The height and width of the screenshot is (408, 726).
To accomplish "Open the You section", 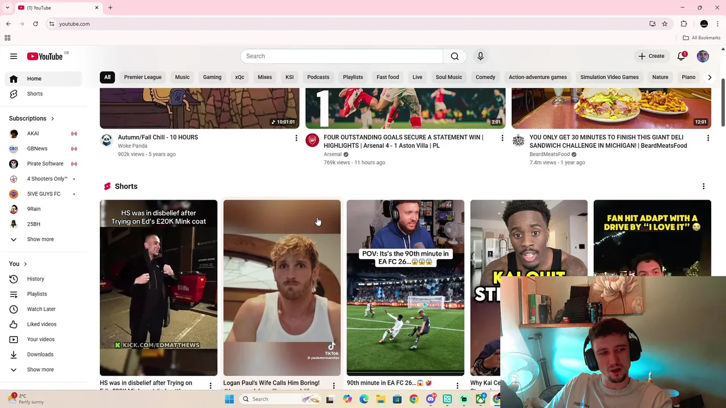I will click(18, 264).
